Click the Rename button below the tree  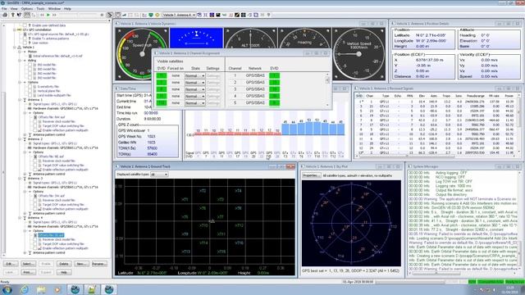pyautogui.click(x=99, y=264)
